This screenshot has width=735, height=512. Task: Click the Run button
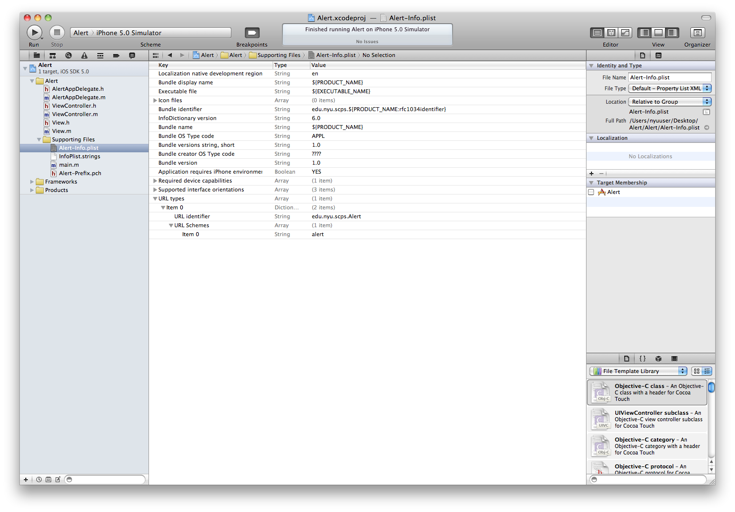coord(34,33)
